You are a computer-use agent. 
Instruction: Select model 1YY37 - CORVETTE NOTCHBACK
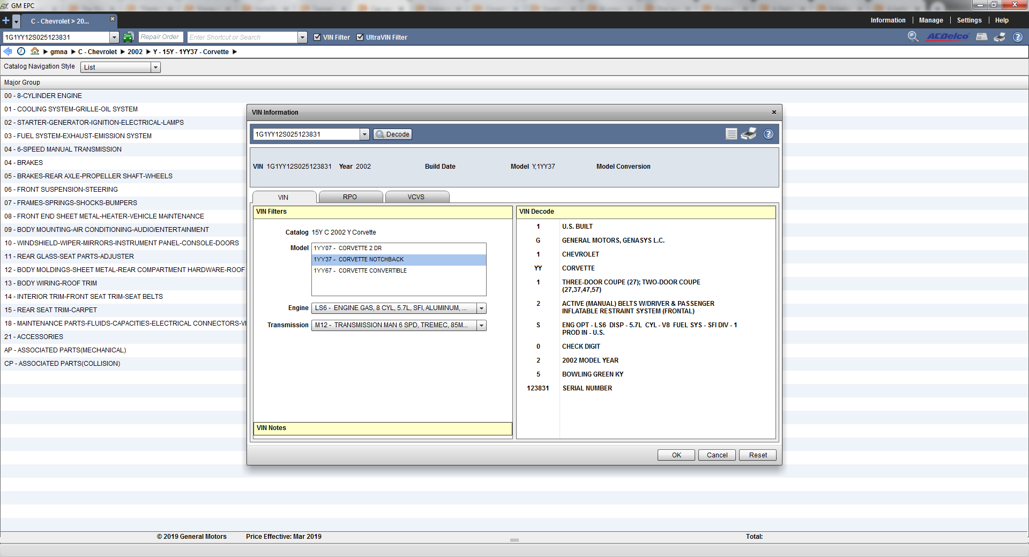coord(399,260)
